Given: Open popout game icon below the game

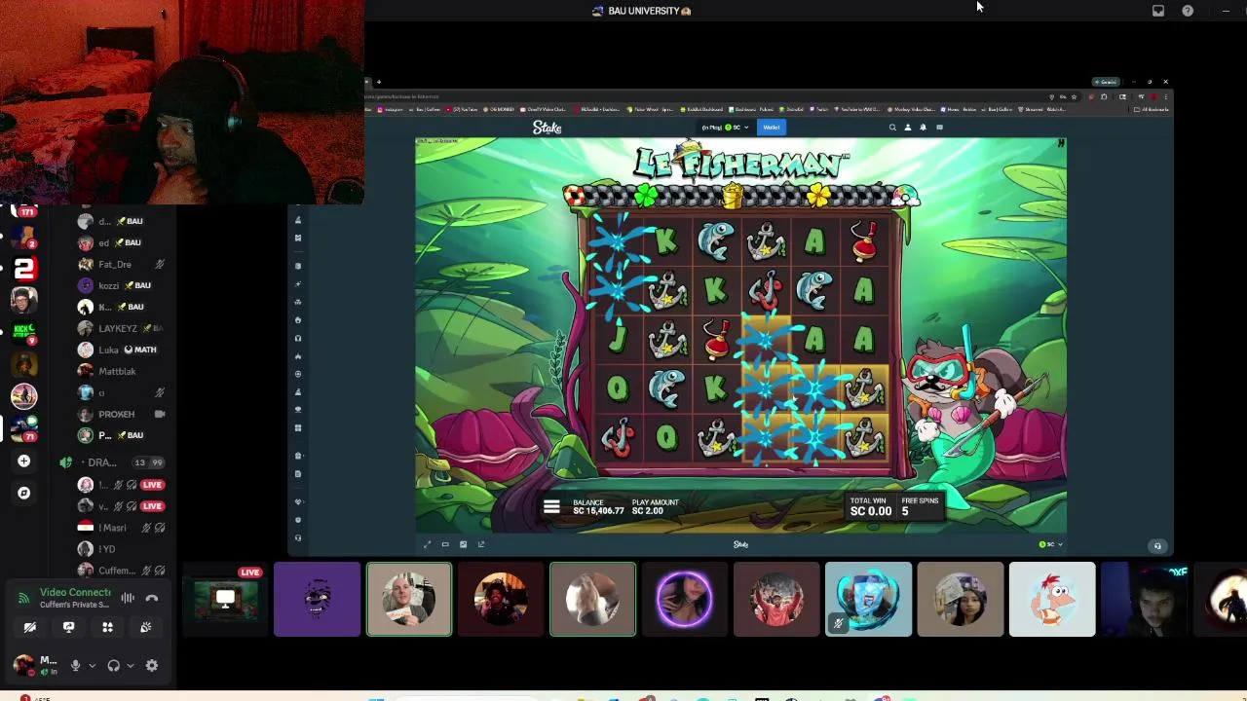Looking at the screenshot, I should (x=480, y=544).
